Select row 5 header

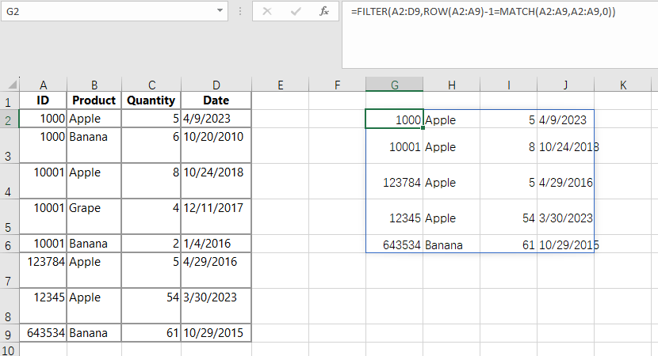[x=10, y=217]
